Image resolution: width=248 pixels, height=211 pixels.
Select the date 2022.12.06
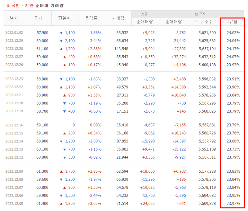pyautogui.click(x=14, y=196)
